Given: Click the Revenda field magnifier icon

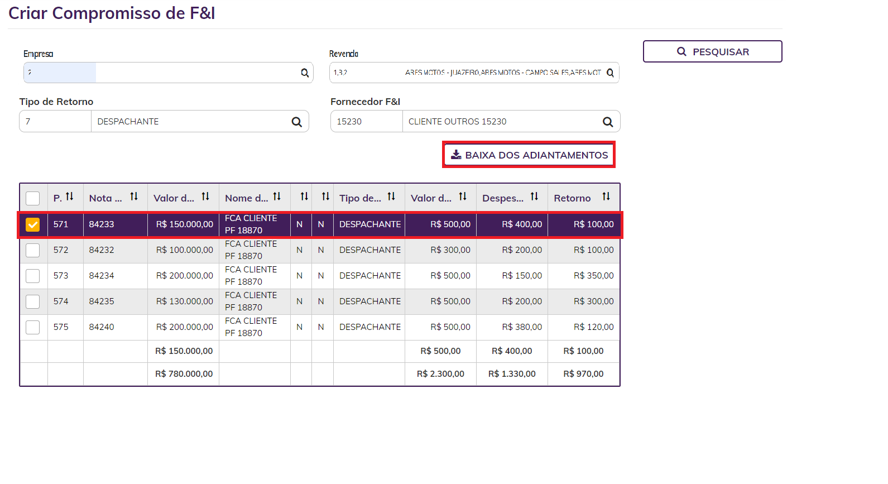Looking at the screenshot, I should (610, 73).
